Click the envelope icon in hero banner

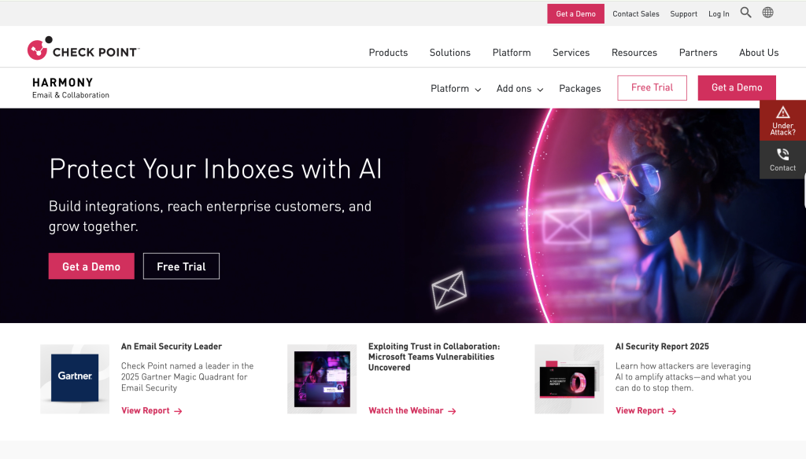coord(449,291)
